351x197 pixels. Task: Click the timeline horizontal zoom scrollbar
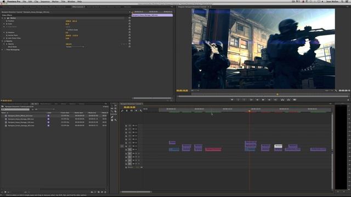click(x=136, y=192)
